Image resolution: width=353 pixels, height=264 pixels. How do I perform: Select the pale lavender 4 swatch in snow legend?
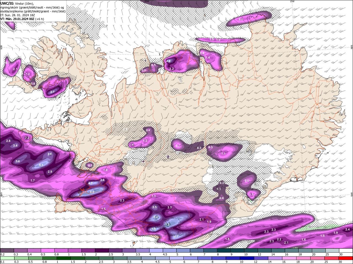tap(156, 251)
